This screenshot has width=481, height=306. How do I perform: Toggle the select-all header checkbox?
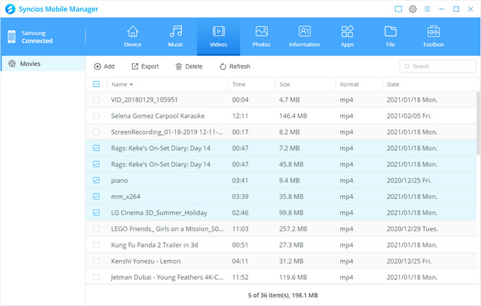(96, 84)
